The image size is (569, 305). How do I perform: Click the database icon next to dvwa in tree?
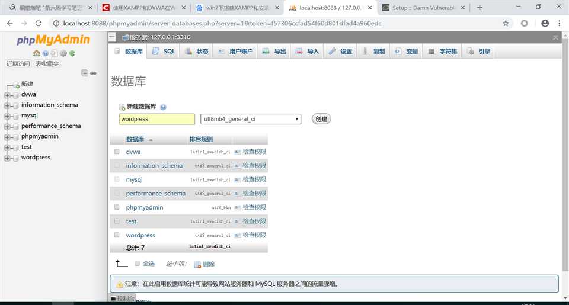click(15, 95)
